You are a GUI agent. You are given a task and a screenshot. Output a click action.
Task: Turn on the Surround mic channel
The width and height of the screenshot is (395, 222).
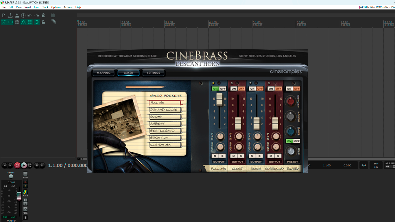tap(271, 88)
